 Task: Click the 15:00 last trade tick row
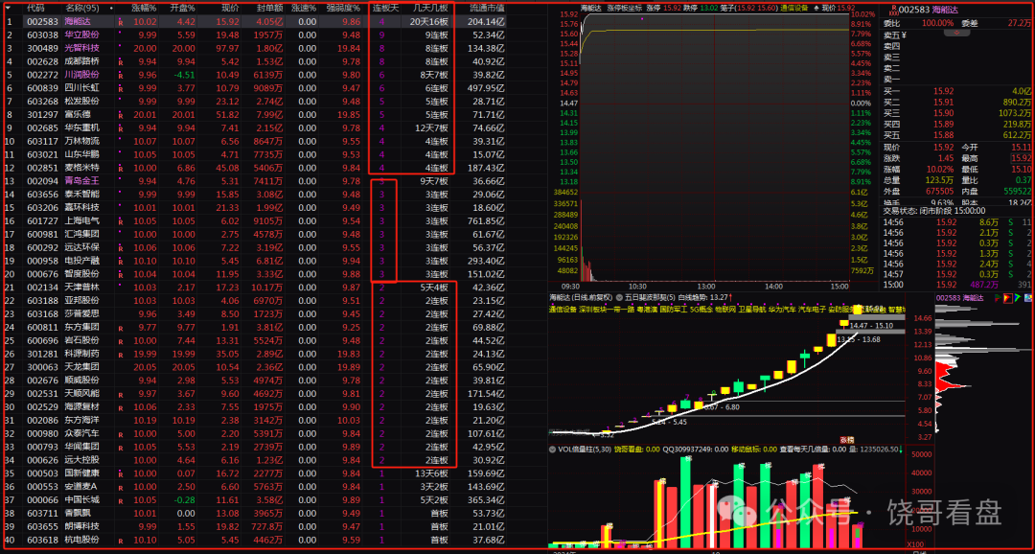[957, 285]
